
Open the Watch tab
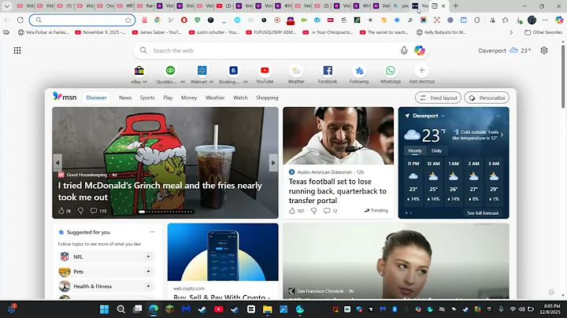coord(240,98)
